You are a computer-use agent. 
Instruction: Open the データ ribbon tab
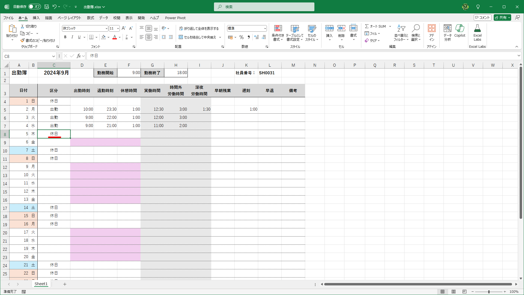click(103, 18)
